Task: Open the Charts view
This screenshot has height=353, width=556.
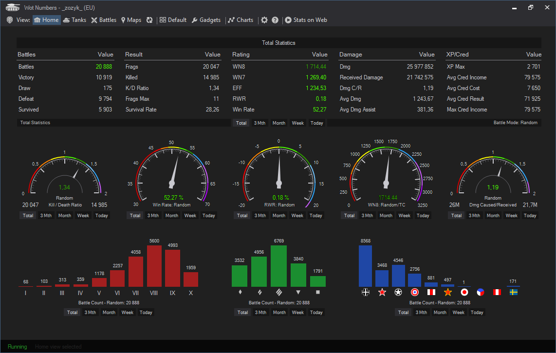Action: coord(241,20)
